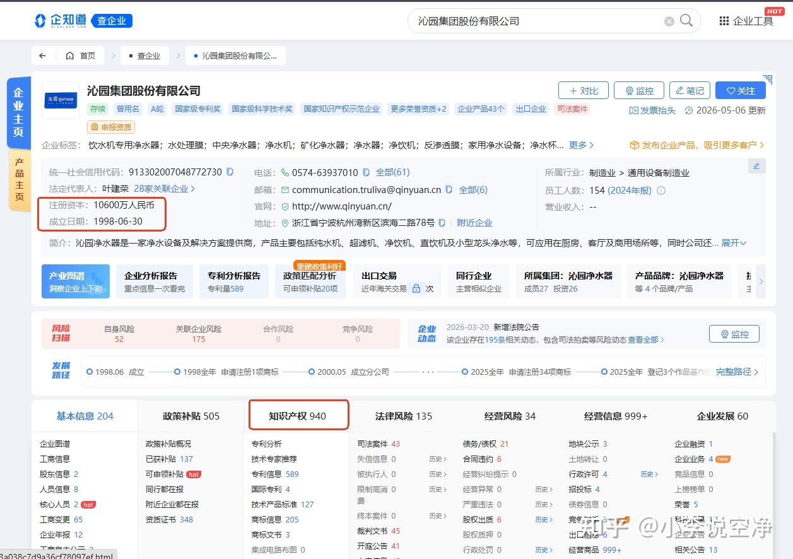The height and width of the screenshot is (559, 793).
Task: Switch to 基本信息 204 tab
Action: pyautogui.click(x=85, y=416)
